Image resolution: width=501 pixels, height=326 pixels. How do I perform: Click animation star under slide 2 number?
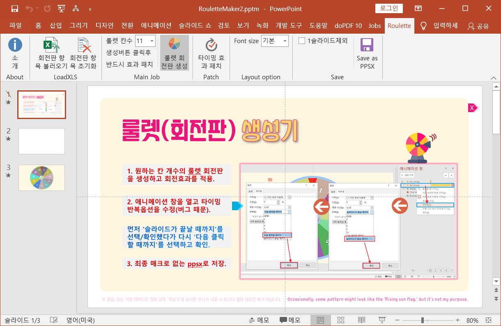click(8, 139)
